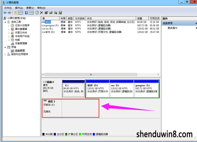
Task: Open the 操作(A) menu
Action: pyautogui.click(x=19, y=8)
